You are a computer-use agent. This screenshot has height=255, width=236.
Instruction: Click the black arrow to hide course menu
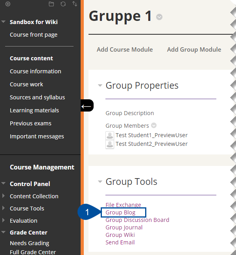click(x=87, y=106)
